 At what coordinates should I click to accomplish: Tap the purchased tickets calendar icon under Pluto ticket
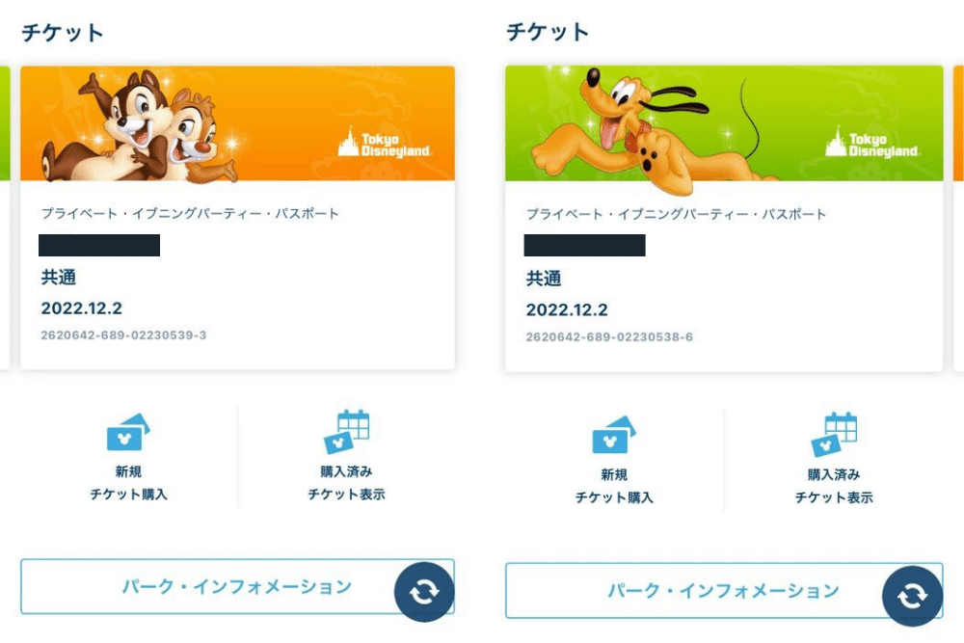pyautogui.click(x=834, y=434)
